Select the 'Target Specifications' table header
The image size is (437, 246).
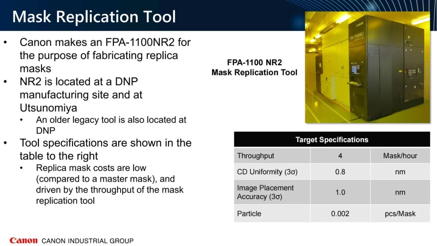tap(332, 139)
